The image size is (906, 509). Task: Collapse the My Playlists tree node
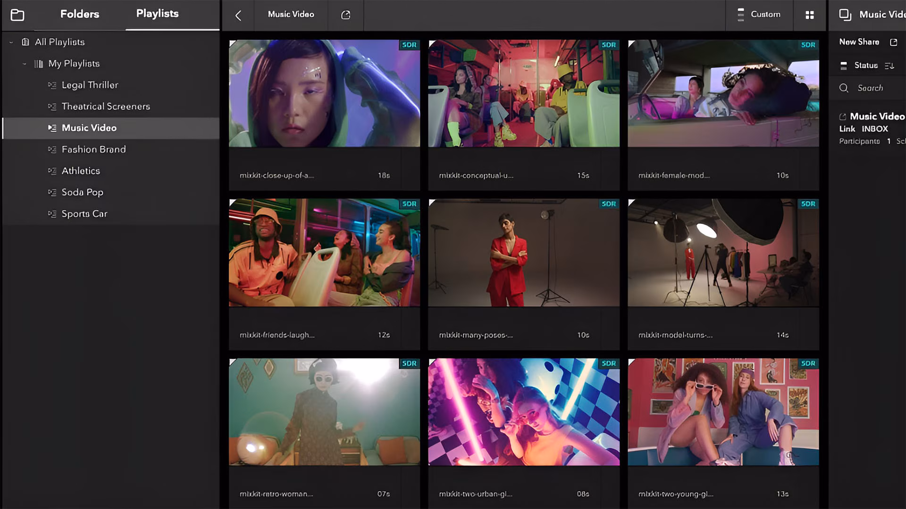click(25, 64)
